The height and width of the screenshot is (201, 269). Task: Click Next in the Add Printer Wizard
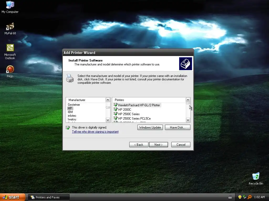coord(158,144)
